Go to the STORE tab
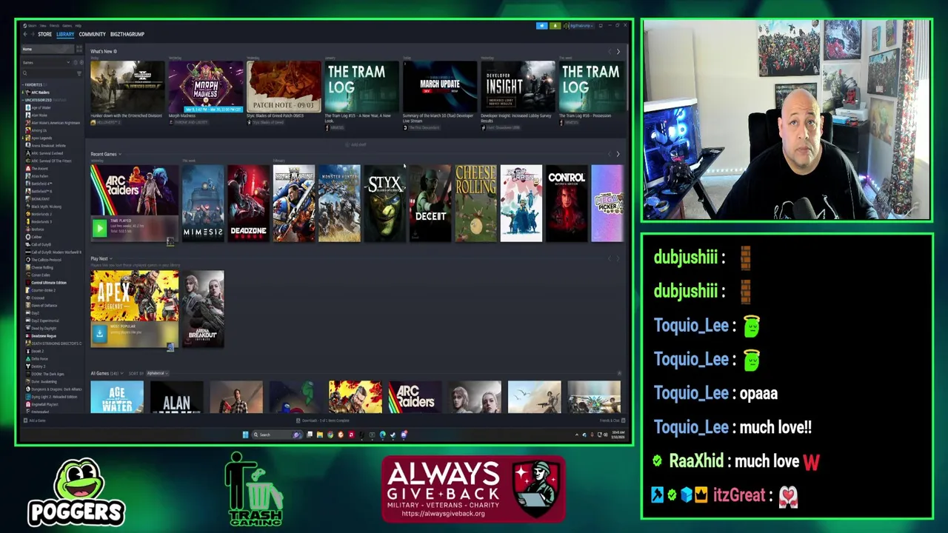This screenshot has width=948, height=533. coord(44,34)
